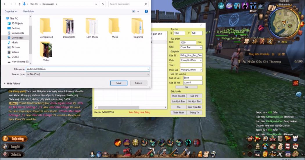Click the axe tool icon in game toolbar

(x=186, y=152)
